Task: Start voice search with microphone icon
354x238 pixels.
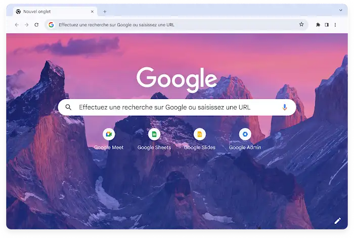Action: click(x=285, y=108)
